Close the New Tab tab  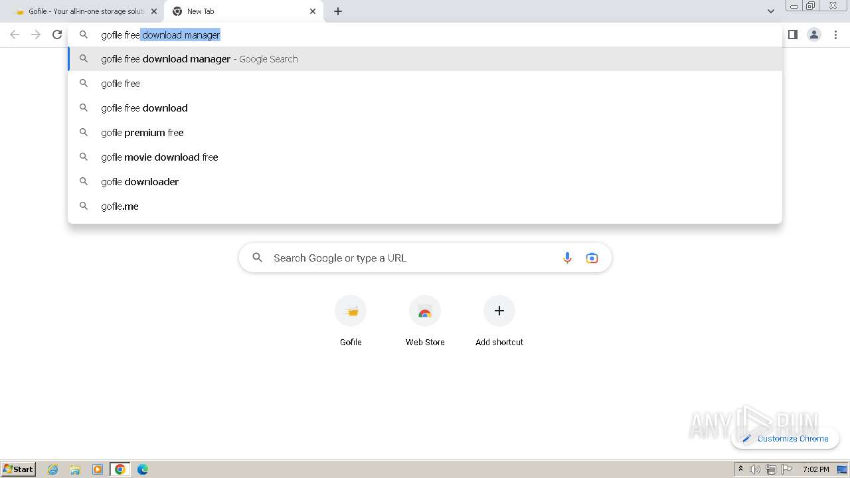click(x=313, y=11)
